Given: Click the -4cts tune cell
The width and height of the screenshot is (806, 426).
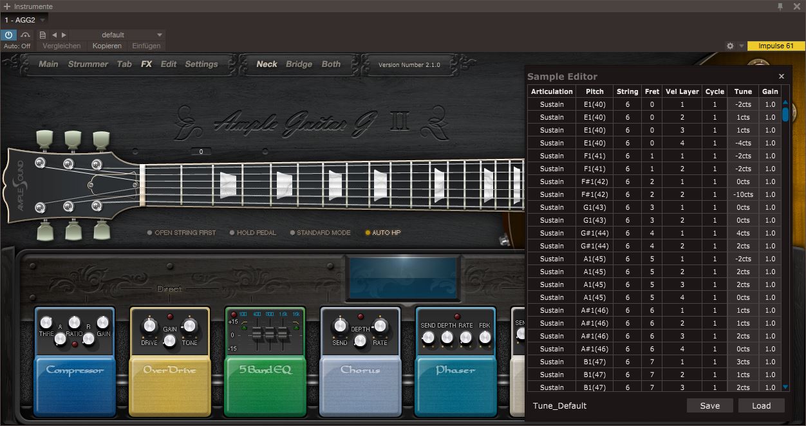Looking at the screenshot, I should tap(743, 143).
